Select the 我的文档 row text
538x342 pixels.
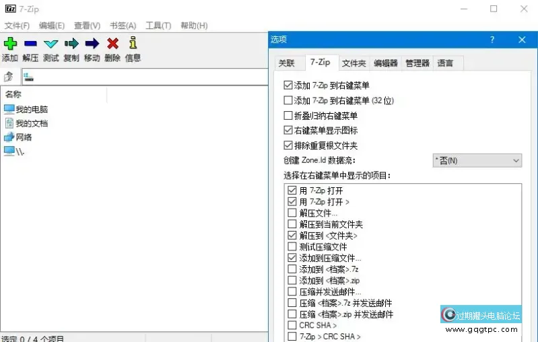coord(32,123)
